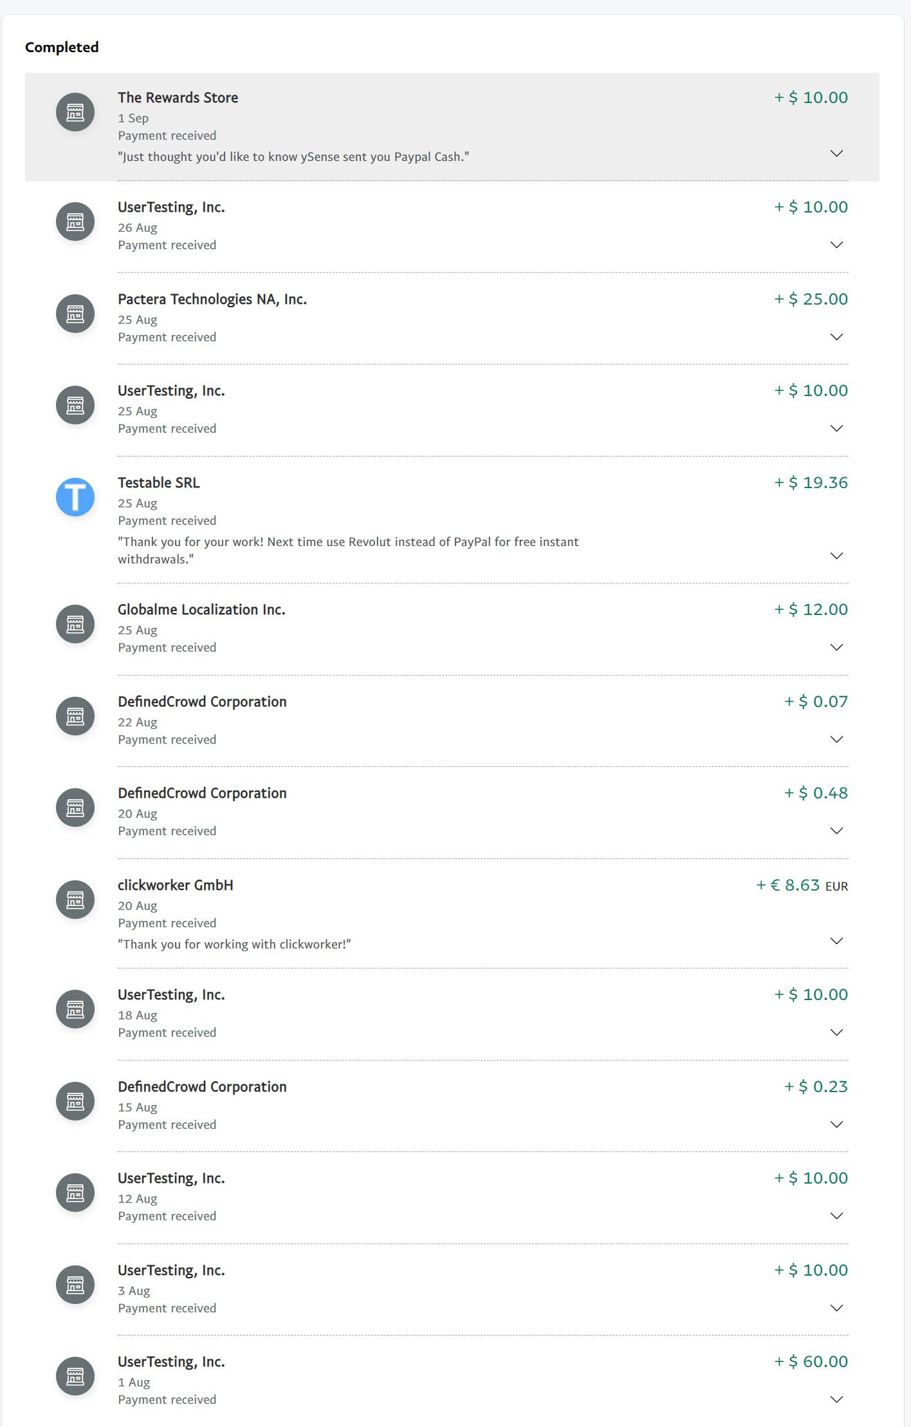Click UserTesting 26 Aug merchant icon
The width and height of the screenshot is (911, 1427).
click(x=75, y=222)
